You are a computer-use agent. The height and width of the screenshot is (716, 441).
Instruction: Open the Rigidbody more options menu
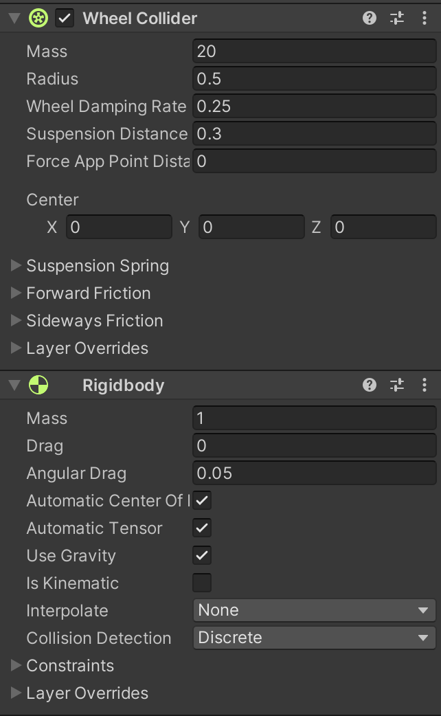coord(425,385)
